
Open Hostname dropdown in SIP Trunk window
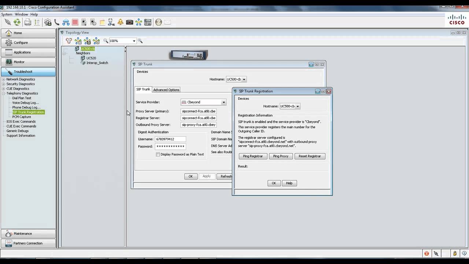coord(244,79)
